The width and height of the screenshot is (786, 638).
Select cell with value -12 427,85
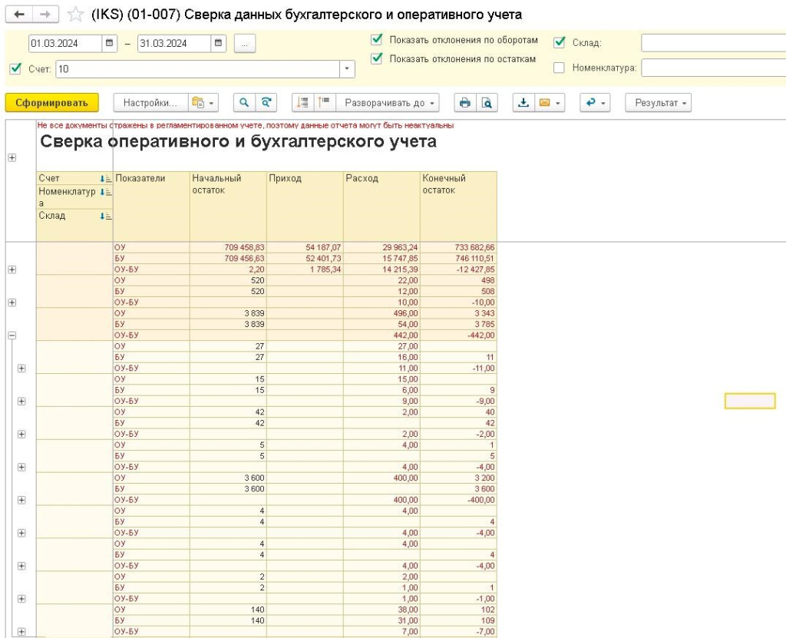pos(458,269)
